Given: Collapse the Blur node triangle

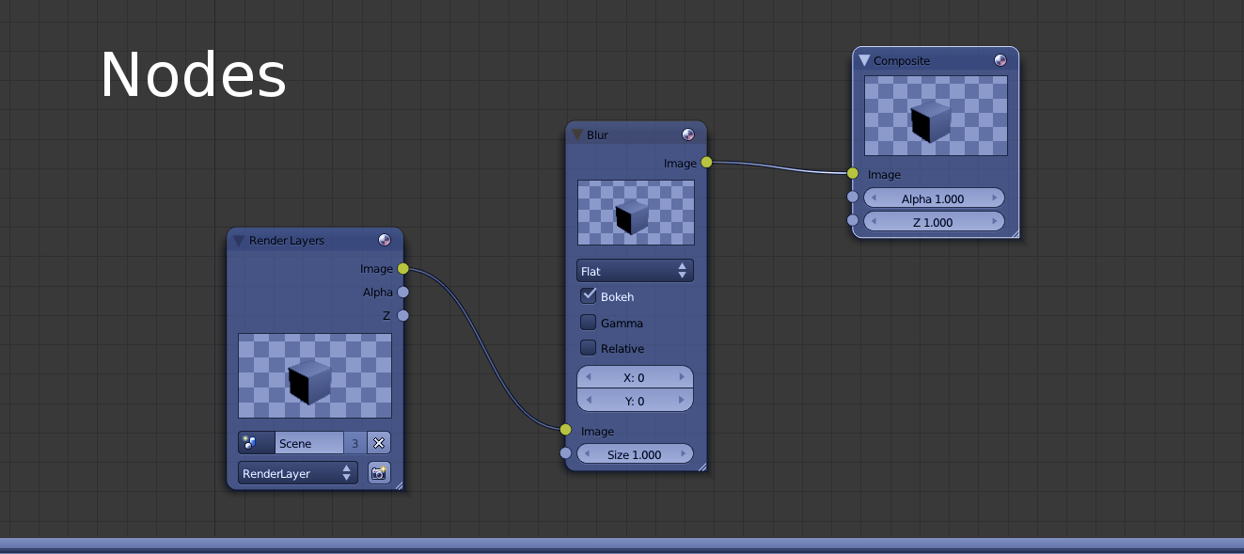Looking at the screenshot, I should point(577,135).
